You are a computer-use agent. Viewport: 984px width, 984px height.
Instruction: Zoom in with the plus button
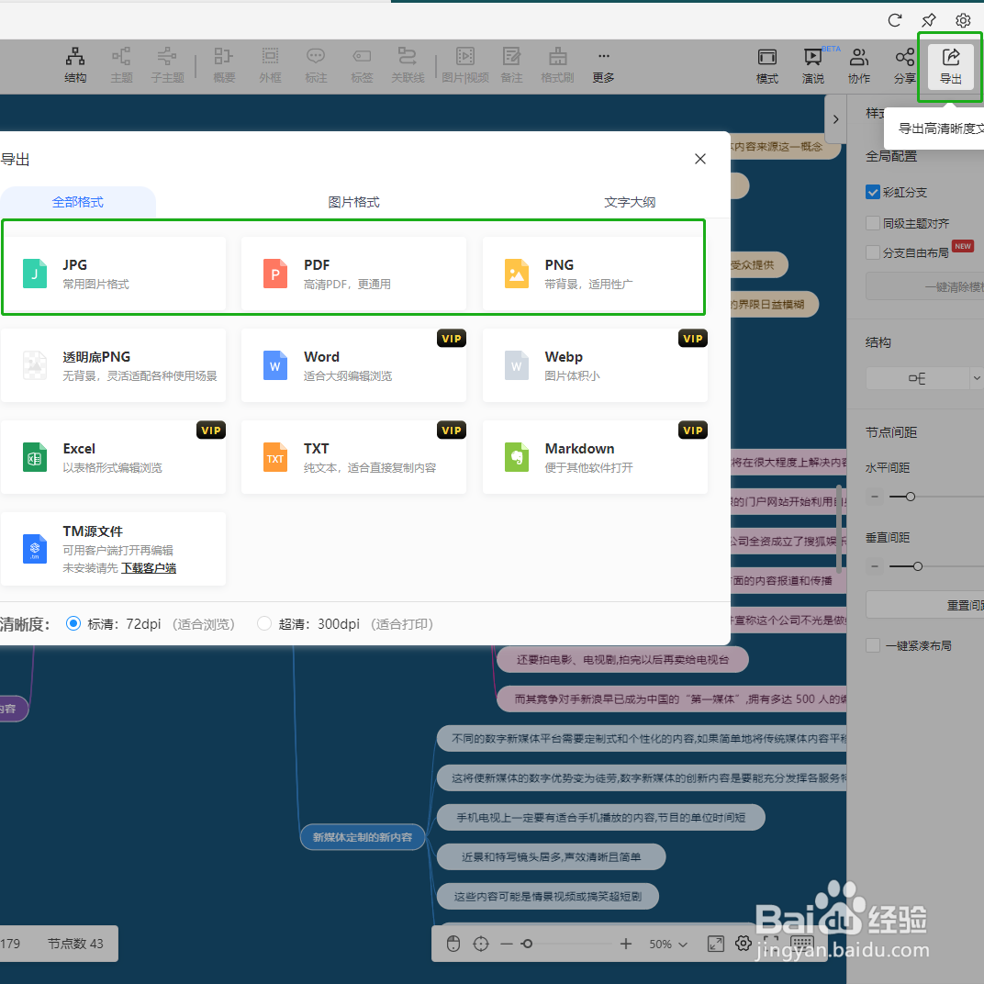coord(626,944)
